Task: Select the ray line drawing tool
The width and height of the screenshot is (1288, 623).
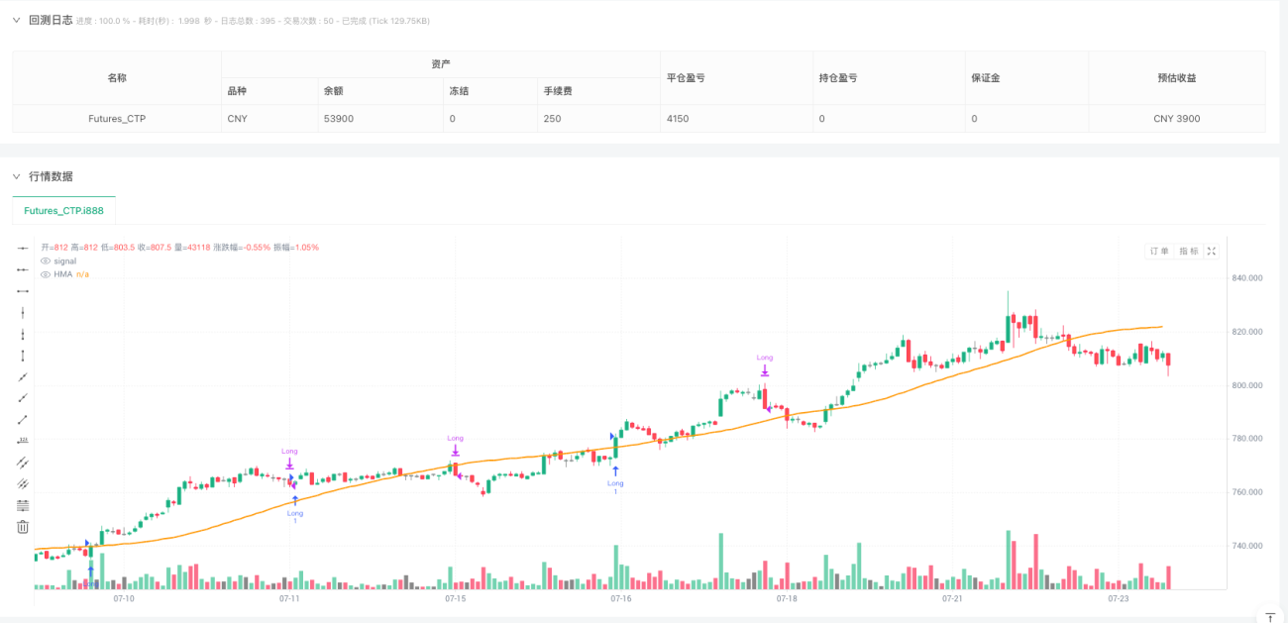Action: pyautogui.click(x=22, y=396)
